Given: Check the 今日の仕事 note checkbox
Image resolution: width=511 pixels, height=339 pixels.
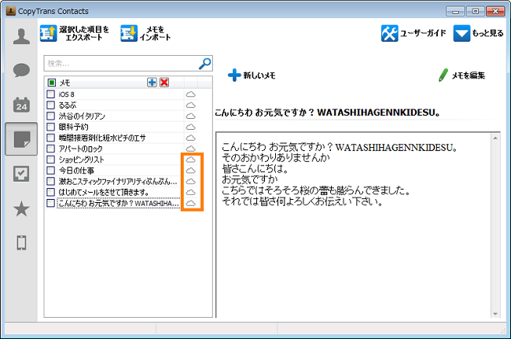Looking at the screenshot, I should click(x=50, y=170).
